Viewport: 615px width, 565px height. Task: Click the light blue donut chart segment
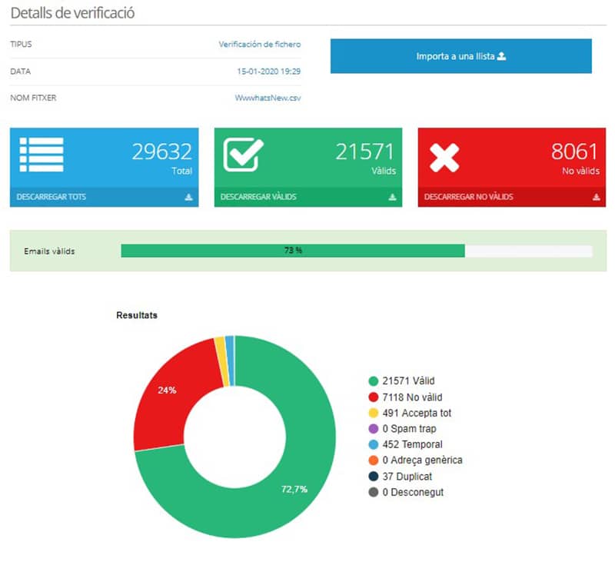(230, 361)
